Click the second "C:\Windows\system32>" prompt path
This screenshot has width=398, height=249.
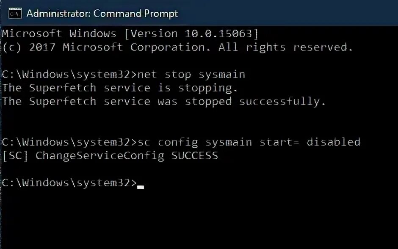point(69,142)
